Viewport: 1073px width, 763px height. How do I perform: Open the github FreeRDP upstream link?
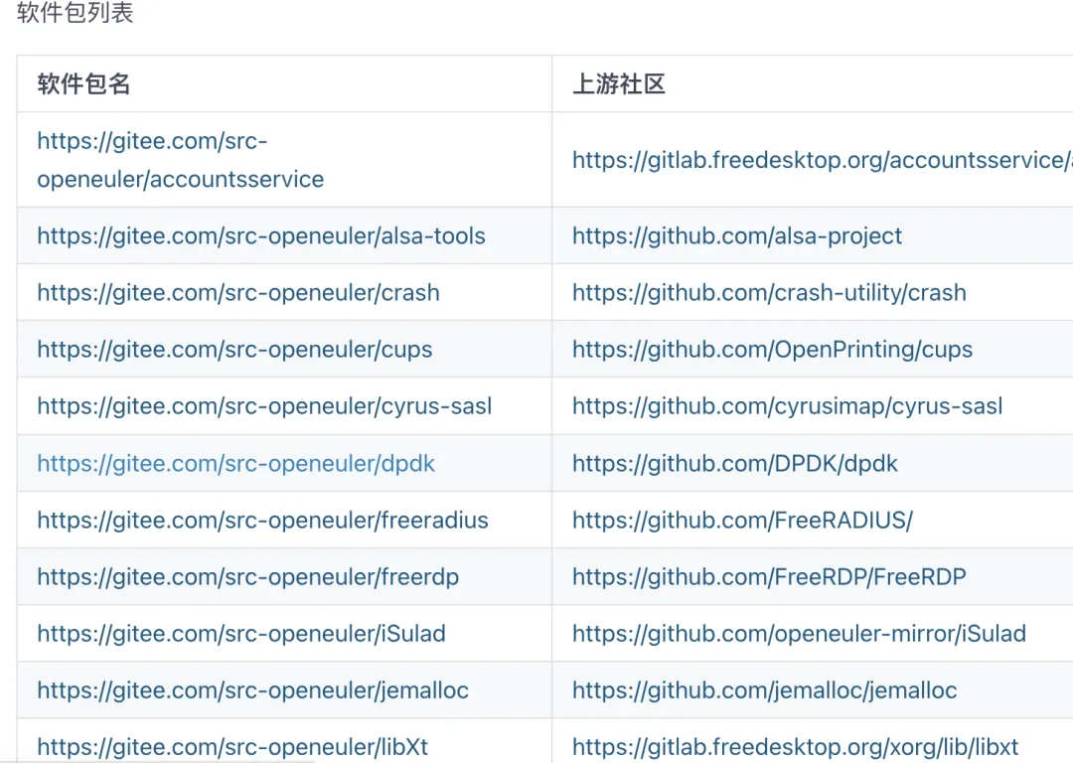click(x=769, y=577)
